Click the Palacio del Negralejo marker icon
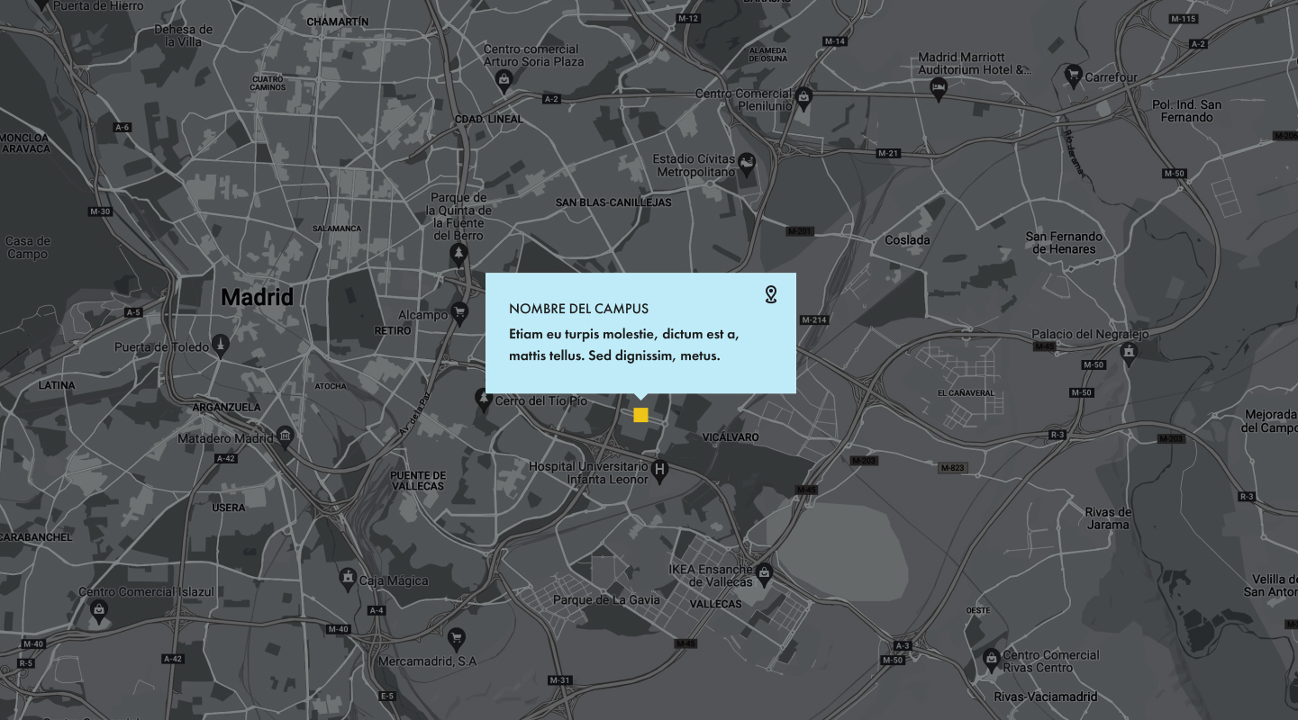The height and width of the screenshot is (720, 1298). click(1128, 352)
